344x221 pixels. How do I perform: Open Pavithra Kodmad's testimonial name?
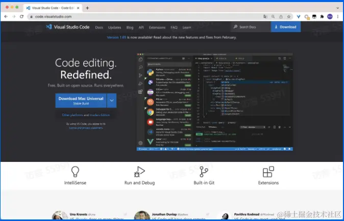coord(247,214)
